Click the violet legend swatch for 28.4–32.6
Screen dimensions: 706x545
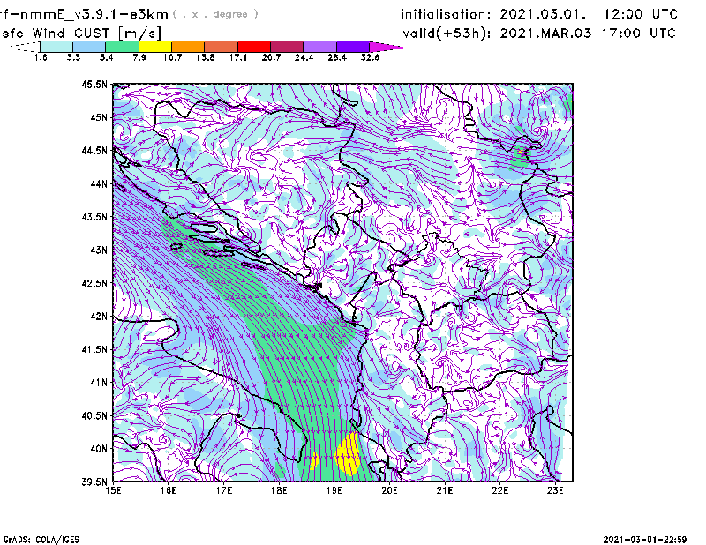pyautogui.click(x=353, y=47)
